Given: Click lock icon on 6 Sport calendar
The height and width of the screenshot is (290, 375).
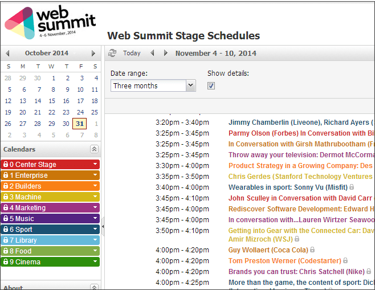Looking at the screenshot, I should pos(6,229).
